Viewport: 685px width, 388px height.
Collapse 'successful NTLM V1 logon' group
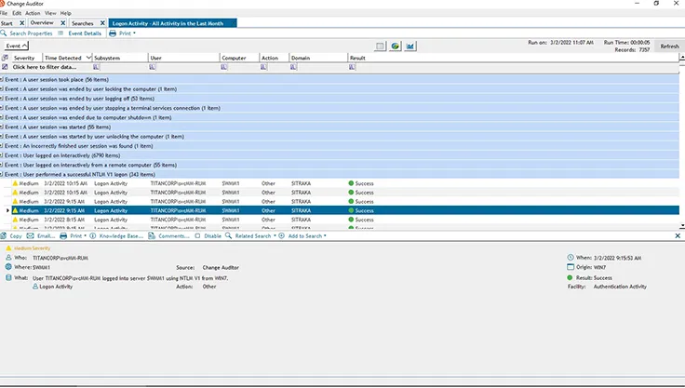click(x=2, y=174)
